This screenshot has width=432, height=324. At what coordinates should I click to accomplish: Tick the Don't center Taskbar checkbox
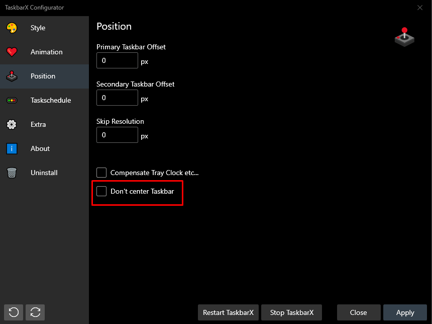pyautogui.click(x=101, y=191)
